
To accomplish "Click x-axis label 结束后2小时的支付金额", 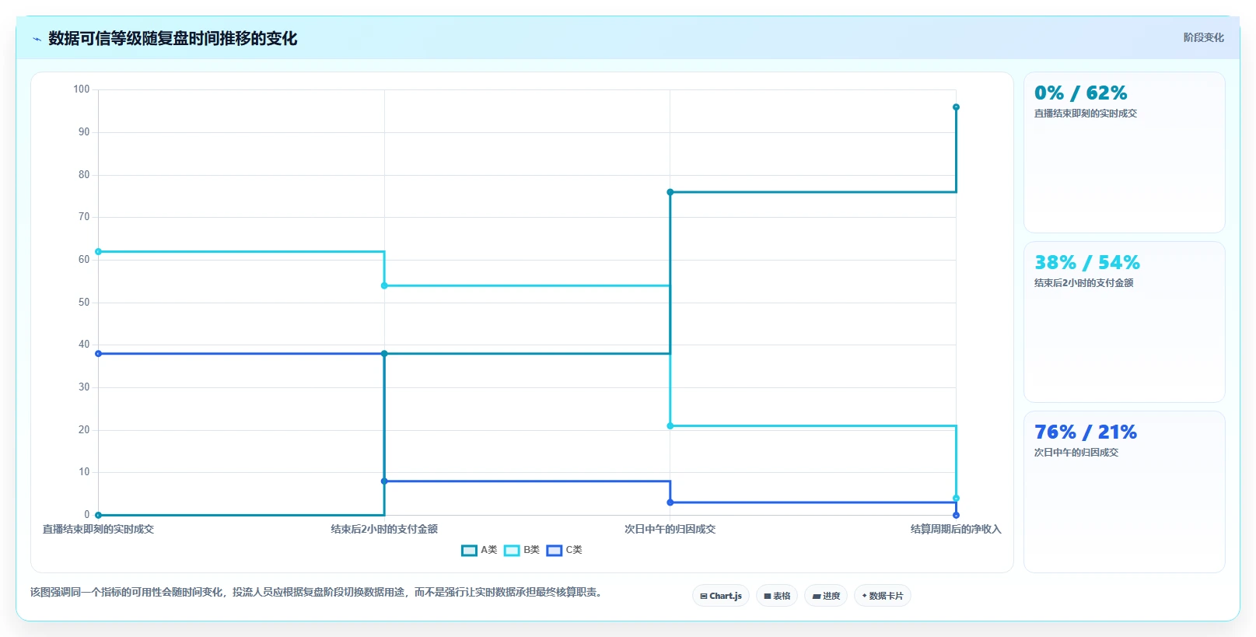I will pyautogui.click(x=384, y=529).
